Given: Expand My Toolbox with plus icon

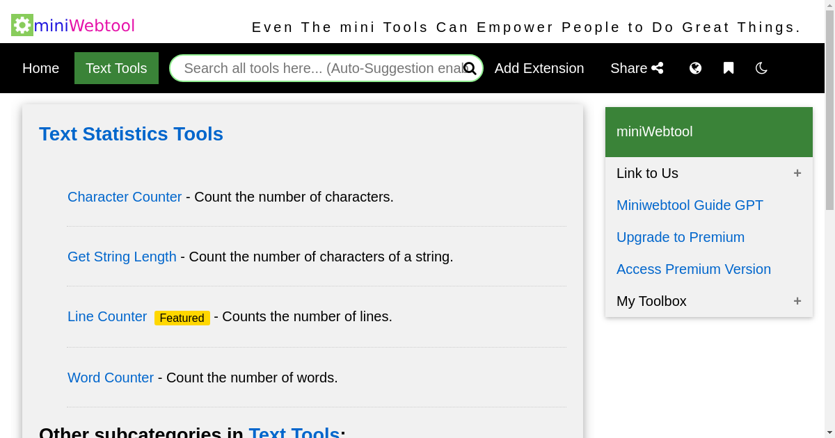Looking at the screenshot, I should [x=797, y=301].
